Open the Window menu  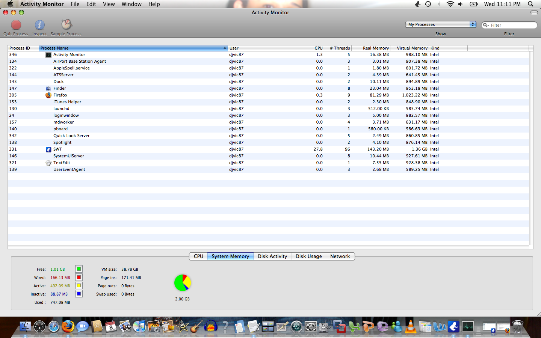coord(131,4)
